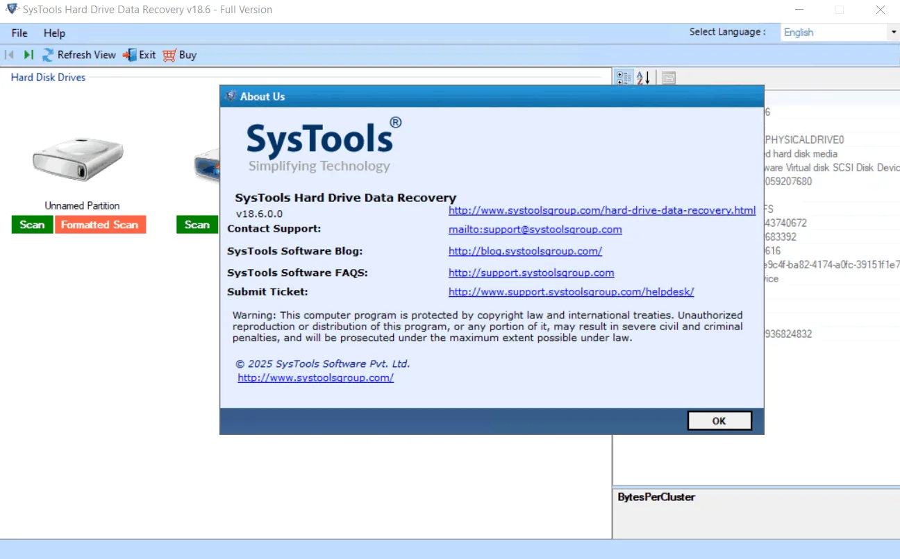Image resolution: width=900 pixels, height=559 pixels.
Task: Click the "Contact Support:" label
Action: [274, 229]
